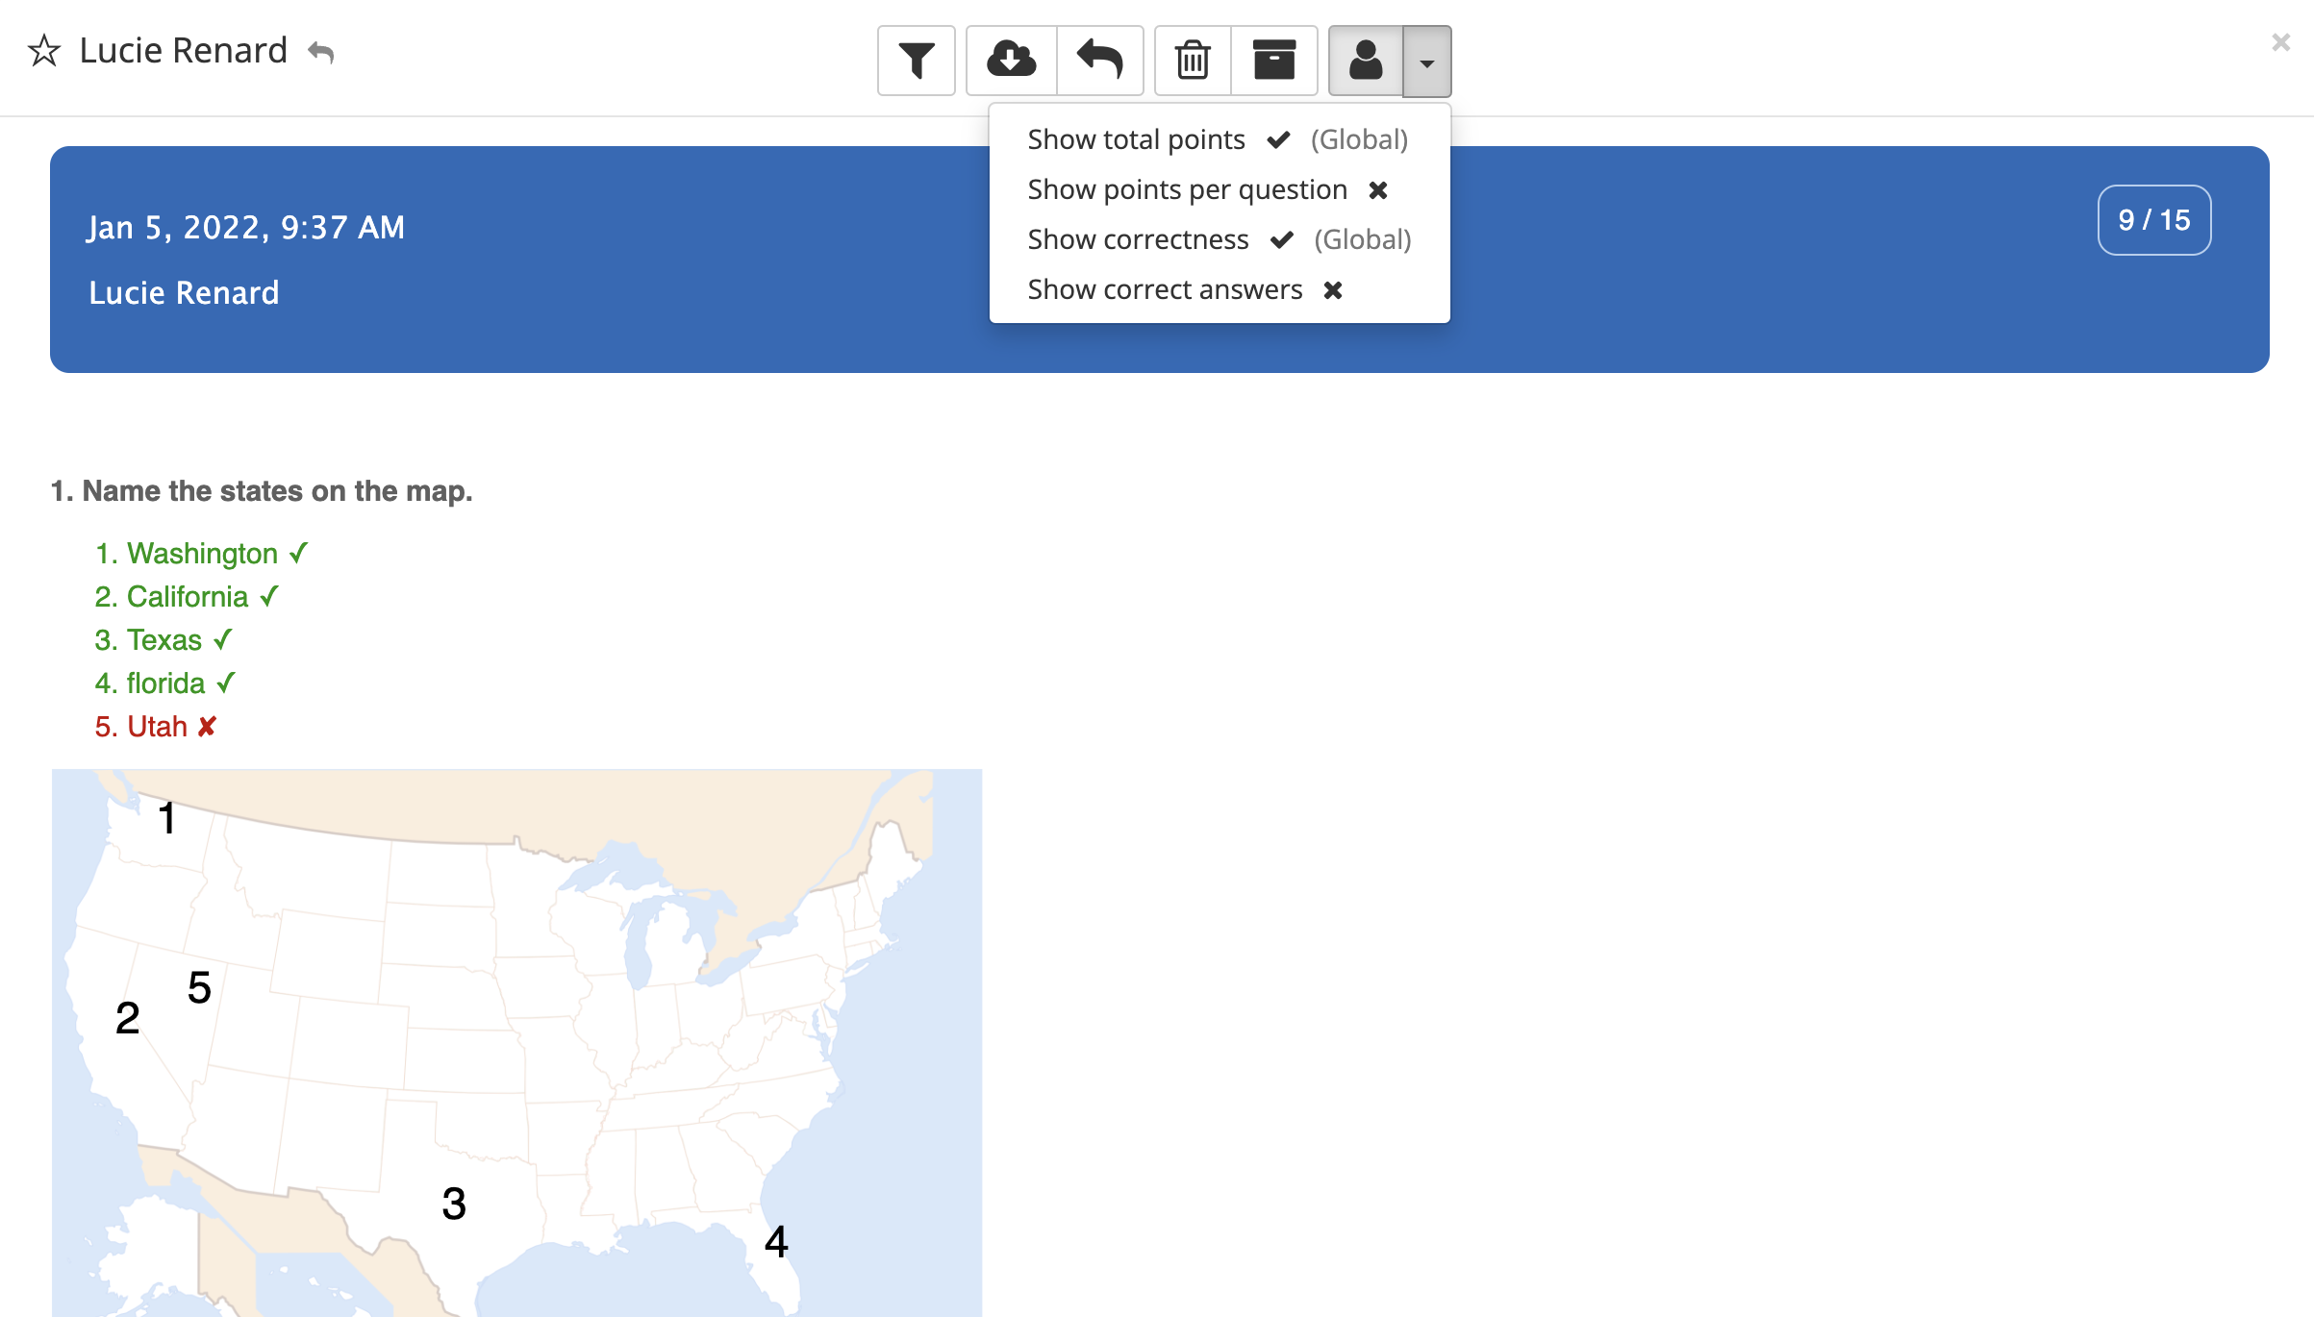The height and width of the screenshot is (1342, 2314).
Task: Click the dropdown arrow next to profile
Action: 1427,62
